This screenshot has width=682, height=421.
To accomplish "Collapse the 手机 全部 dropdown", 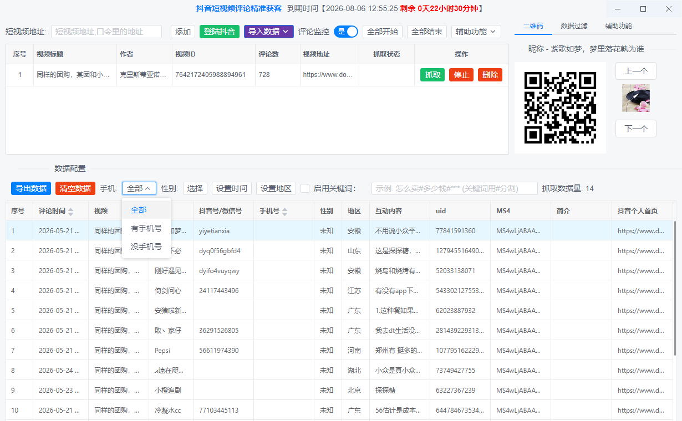I will [139, 188].
